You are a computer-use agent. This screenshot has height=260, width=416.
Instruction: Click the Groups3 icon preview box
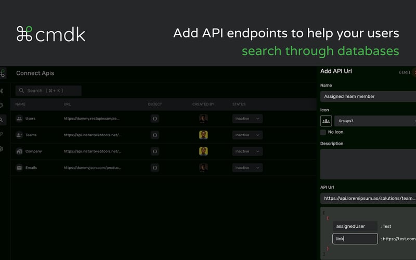(326, 121)
